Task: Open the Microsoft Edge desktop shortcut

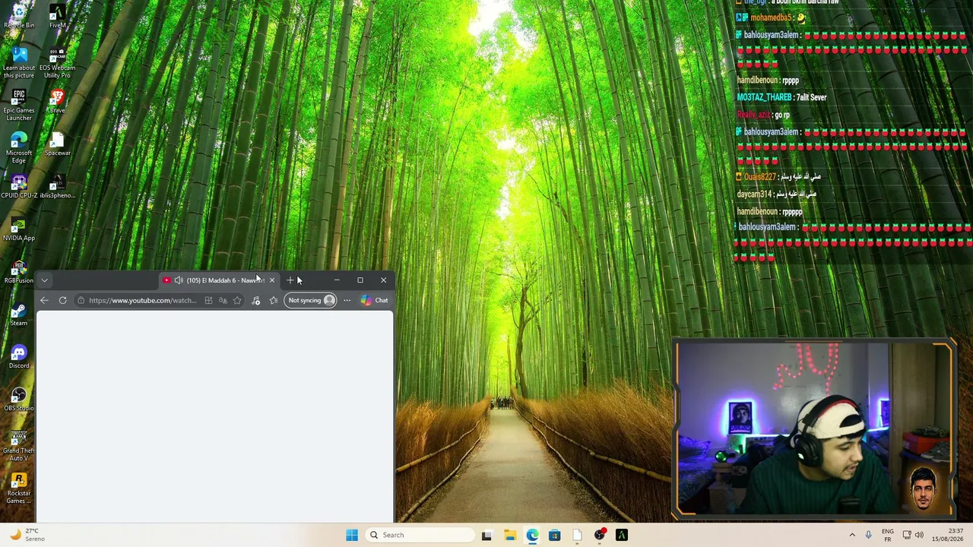Action: 19,147
